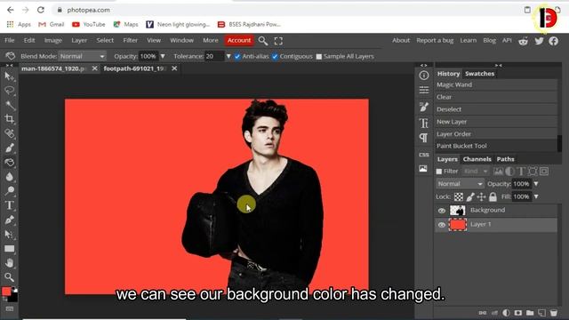The width and height of the screenshot is (569, 320).
Task: Click the search magnifier in menu bar
Action: (263, 41)
